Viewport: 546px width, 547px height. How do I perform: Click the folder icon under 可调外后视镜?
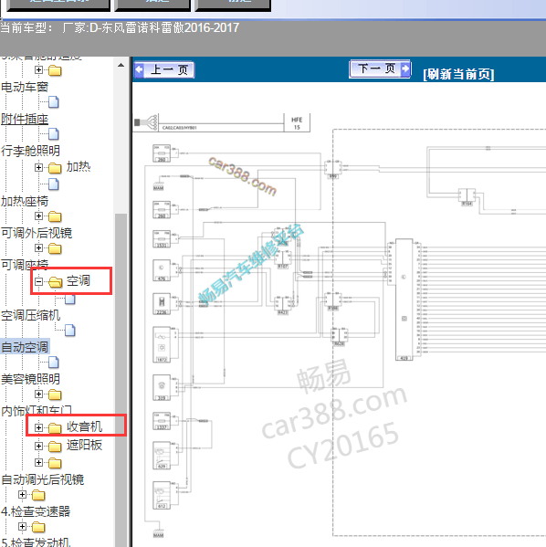(55, 248)
